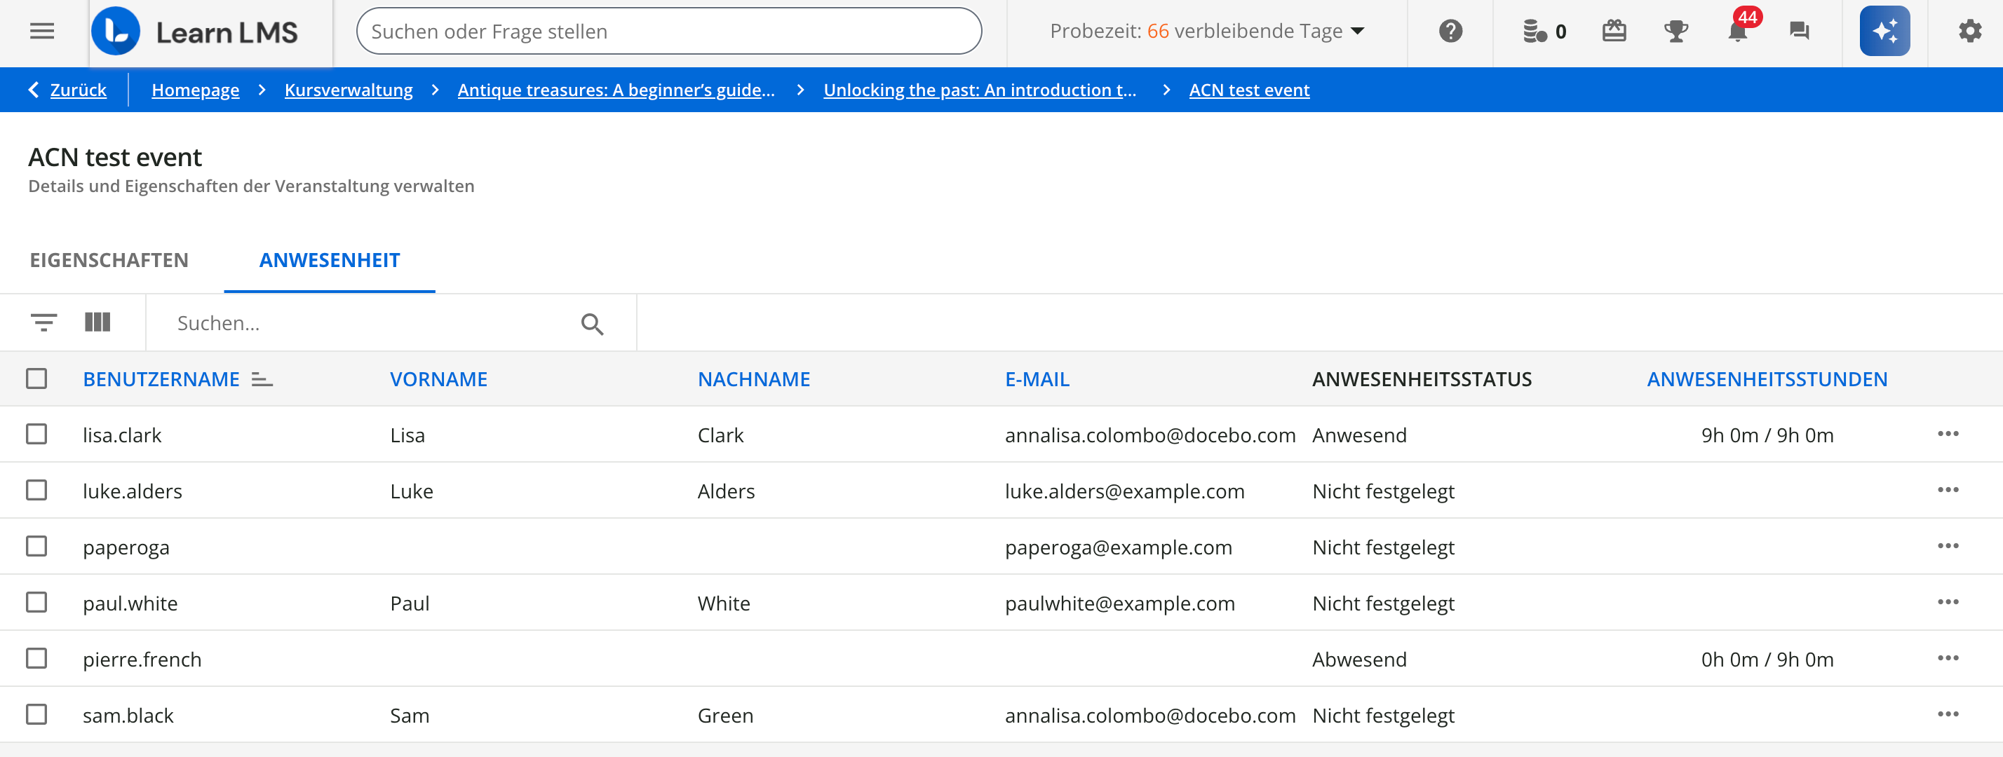Image resolution: width=2003 pixels, height=757 pixels.
Task: Open the notifications bell icon
Action: pyautogui.click(x=1737, y=31)
